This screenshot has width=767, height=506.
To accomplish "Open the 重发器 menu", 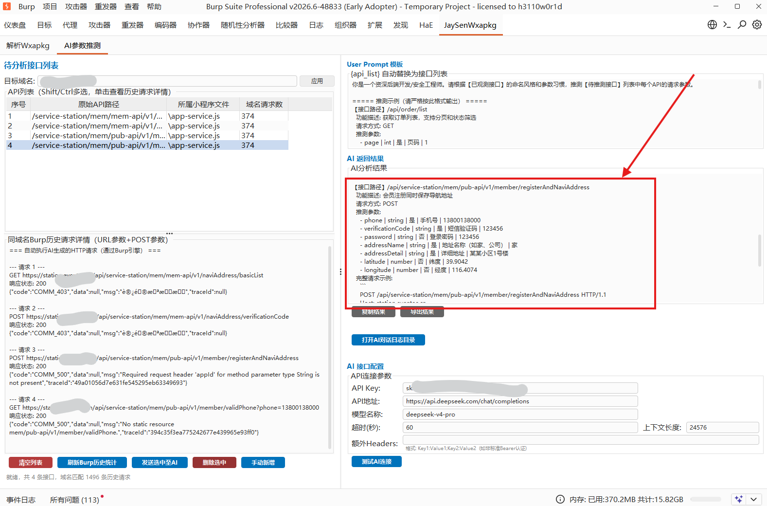I will [x=106, y=7].
